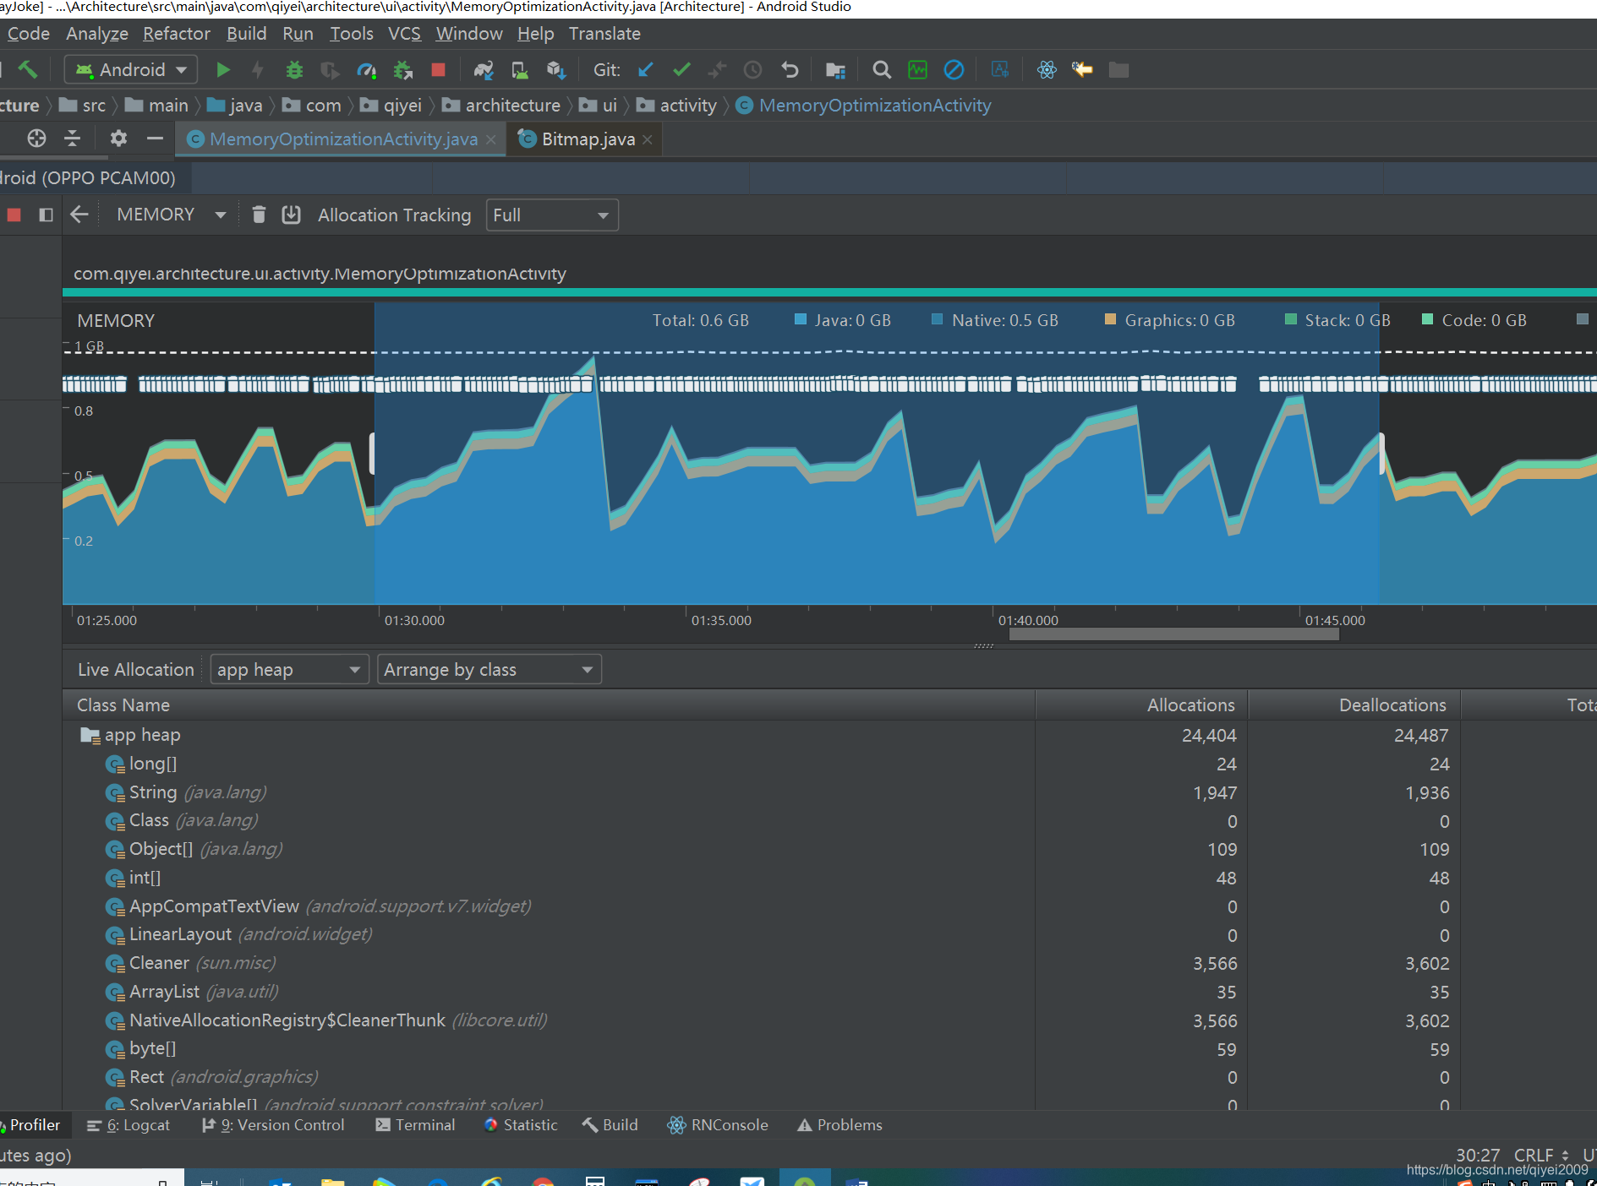Click the Git show history clock icon
The height and width of the screenshot is (1186, 1597).
coord(752,70)
